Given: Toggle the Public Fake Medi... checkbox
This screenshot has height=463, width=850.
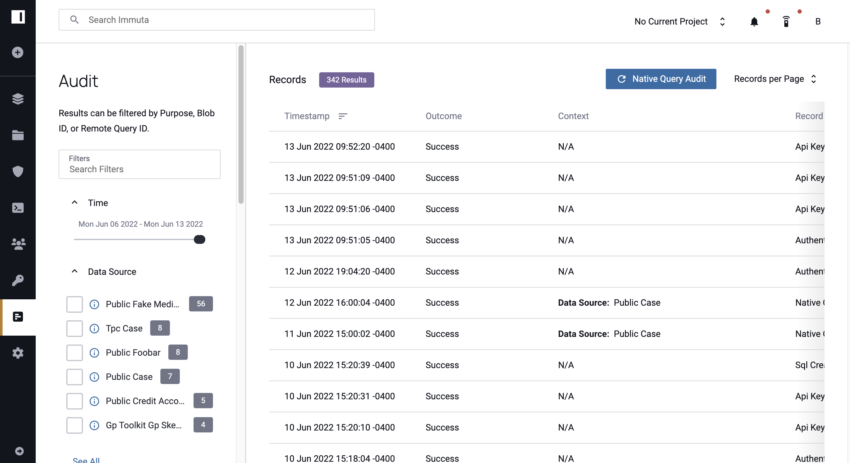Looking at the screenshot, I should click(x=75, y=304).
